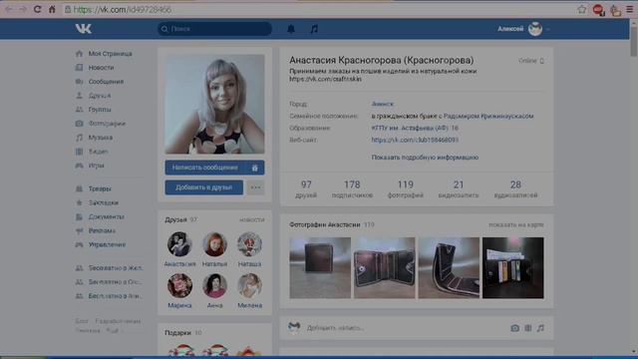Attach video with film icon in post box

(x=527, y=328)
